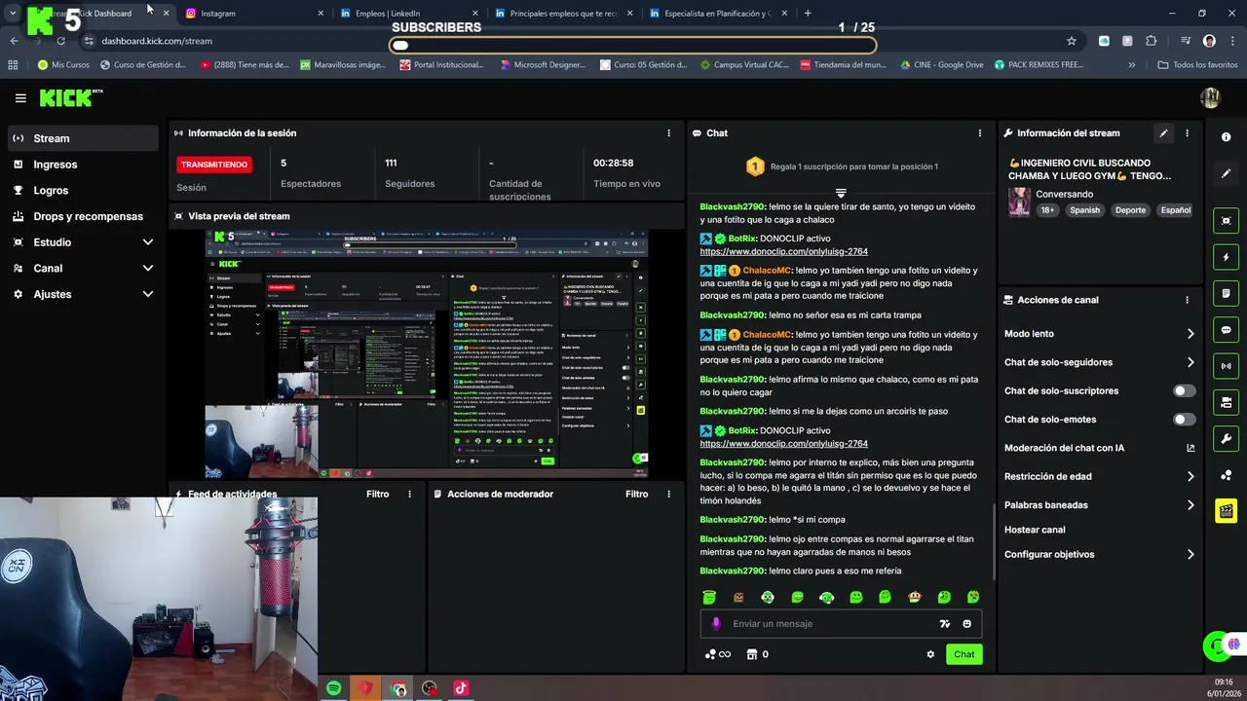Open Filtro in Feed de actividades
The width and height of the screenshot is (1247, 701).
[x=377, y=494]
